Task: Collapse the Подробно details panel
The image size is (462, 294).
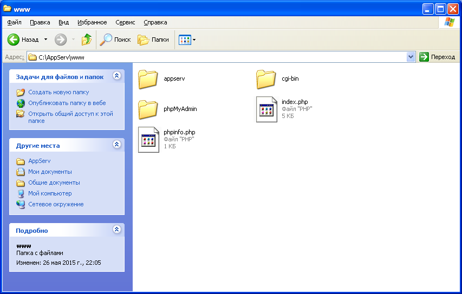Action: 116,229
